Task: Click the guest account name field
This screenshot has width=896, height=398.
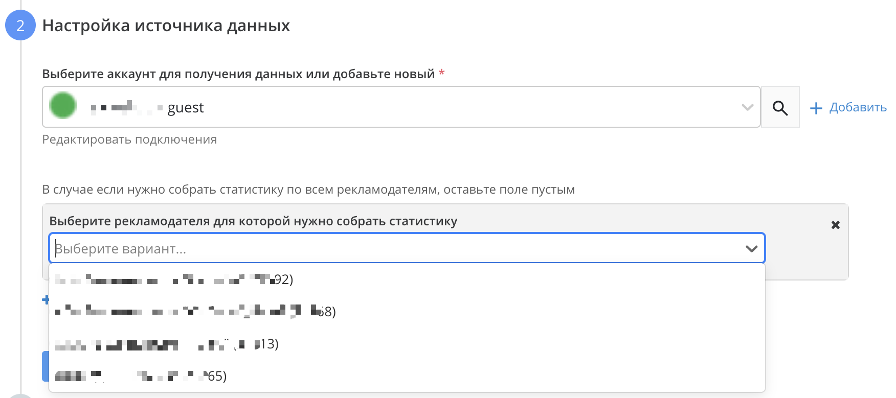Action: click(401, 107)
